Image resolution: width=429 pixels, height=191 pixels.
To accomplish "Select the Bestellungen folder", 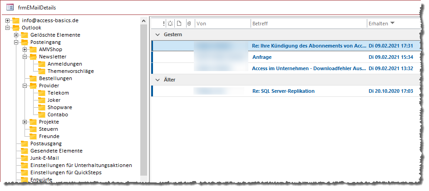I will click(55, 78).
